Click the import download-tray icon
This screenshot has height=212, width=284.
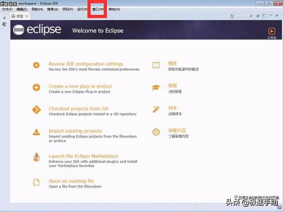[37, 132]
